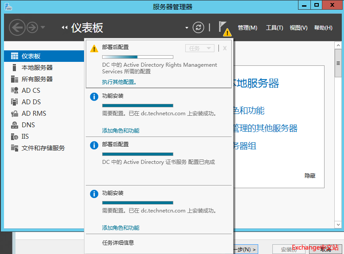Open the 文件和存储服务 sidebar item

pyautogui.click(x=43, y=148)
